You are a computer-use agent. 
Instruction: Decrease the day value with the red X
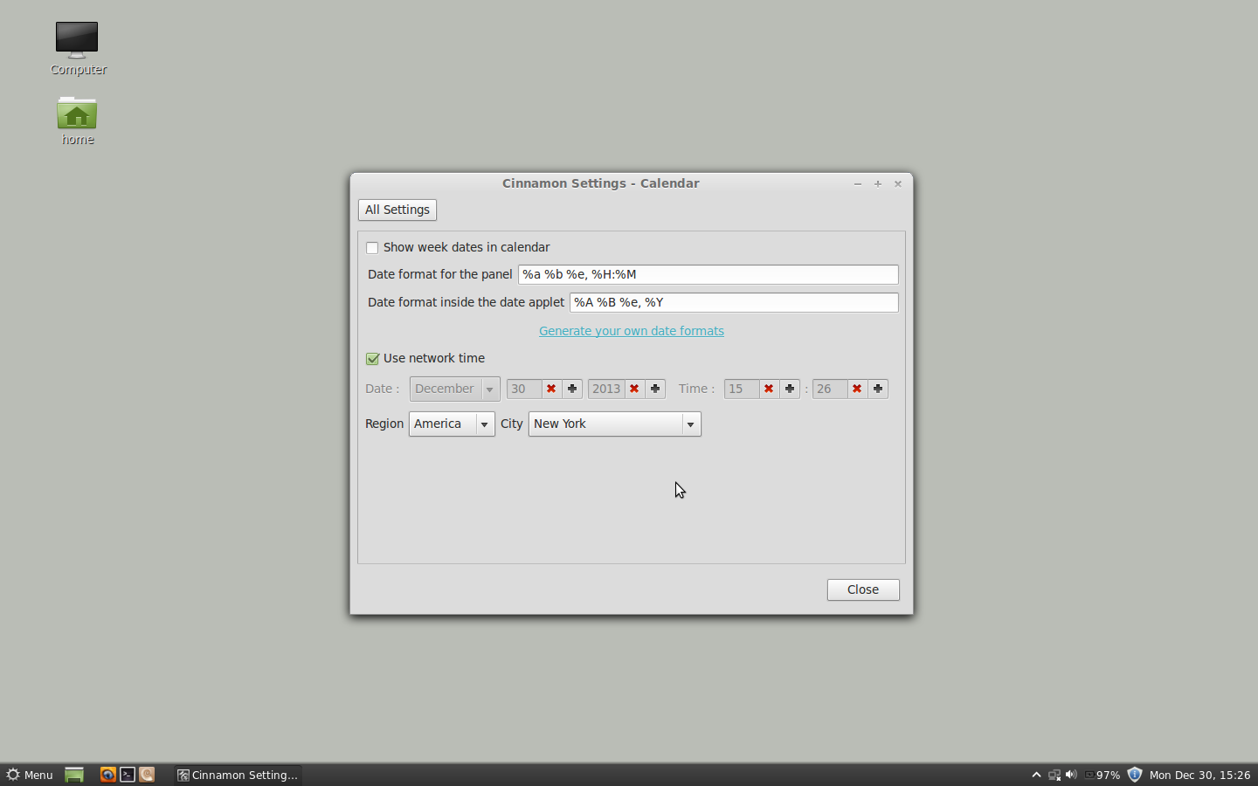(551, 389)
